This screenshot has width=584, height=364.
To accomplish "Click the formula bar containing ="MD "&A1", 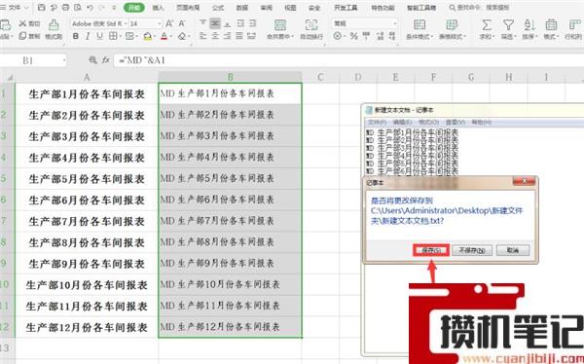I will pyautogui.click(x=348, y=60).
